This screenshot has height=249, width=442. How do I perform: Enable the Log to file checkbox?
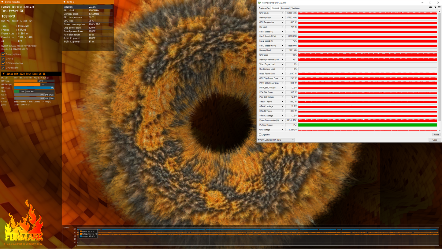pos(260,135)
